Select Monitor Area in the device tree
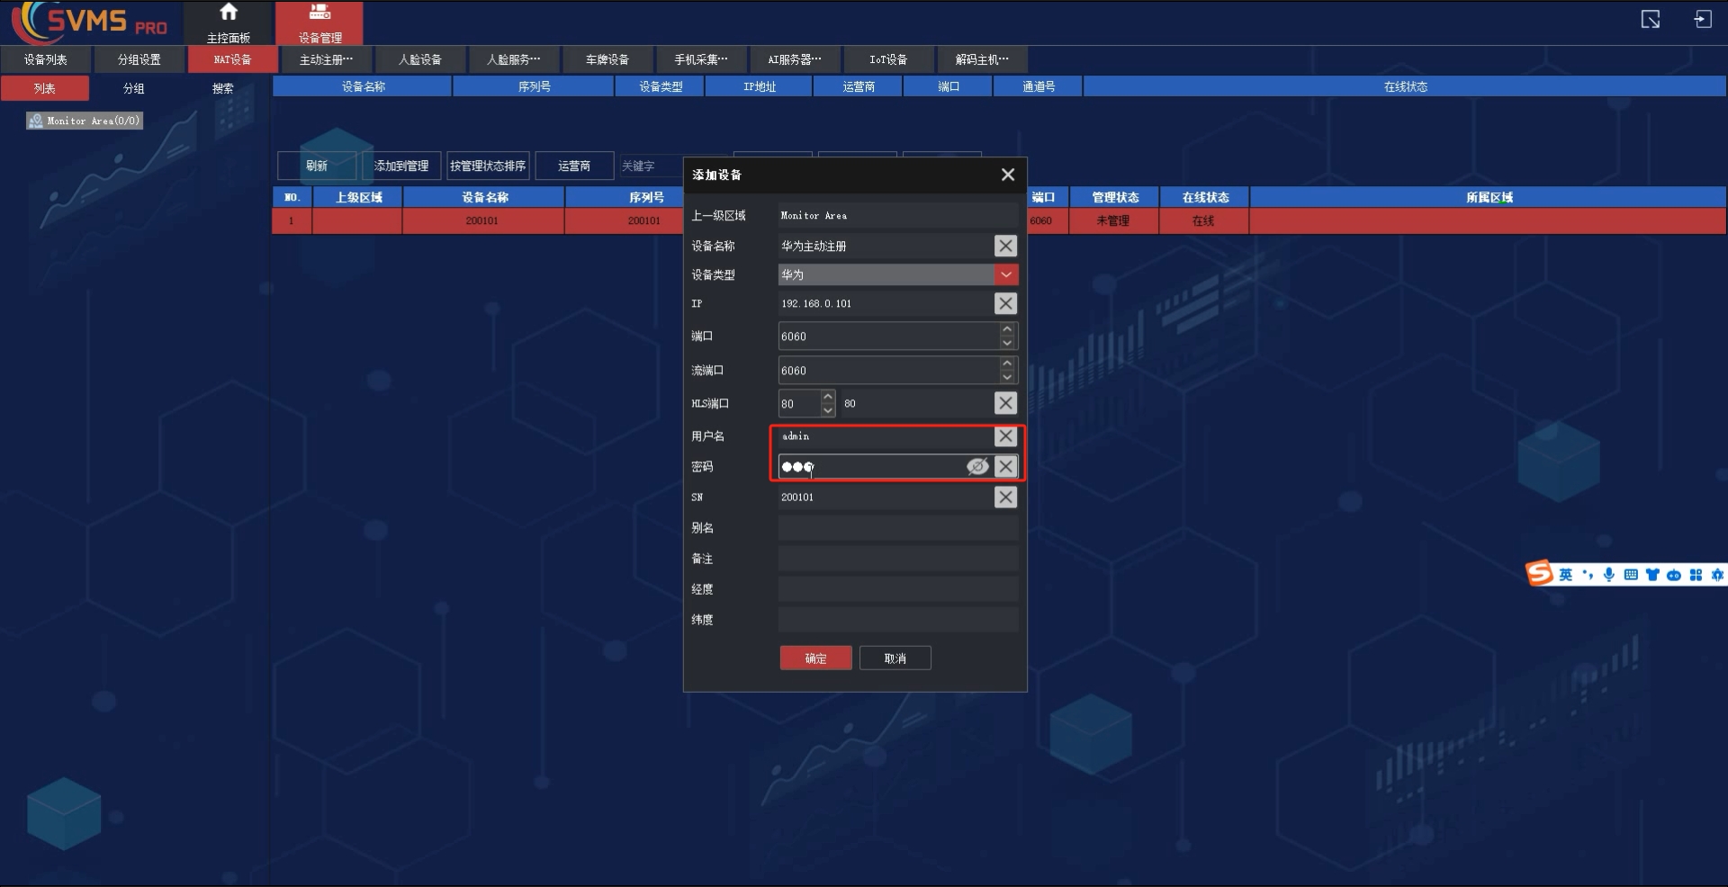1728x887 pixels. pos(85,121)
